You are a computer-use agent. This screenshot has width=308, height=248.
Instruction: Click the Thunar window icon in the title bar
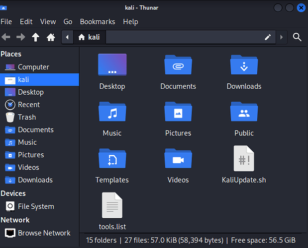pyautogui.click(x=3, y=8)
